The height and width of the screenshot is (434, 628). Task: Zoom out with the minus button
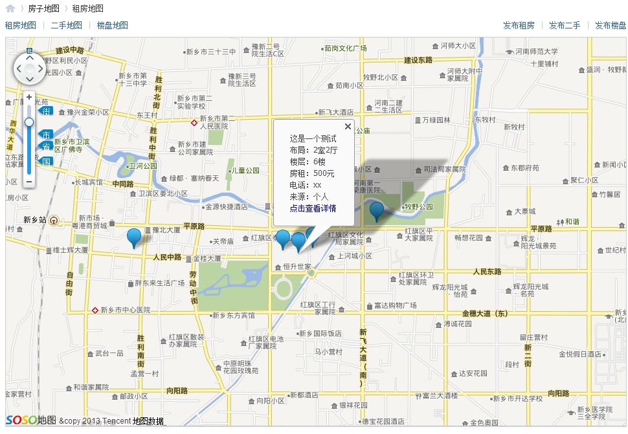(x=29, y=182)
